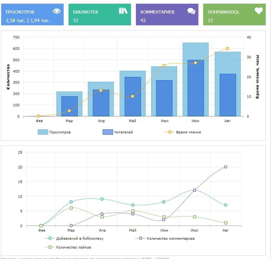Click the Авг reading time data point
The image size is (271, 259).
pyautogui.click(x=228, y=49)
